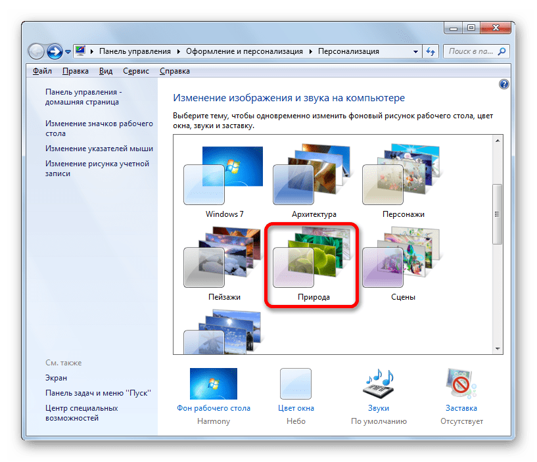Expand the arrow before Панель управления breadcrumb
Screen dimensions: 537x462
point(92,51)
